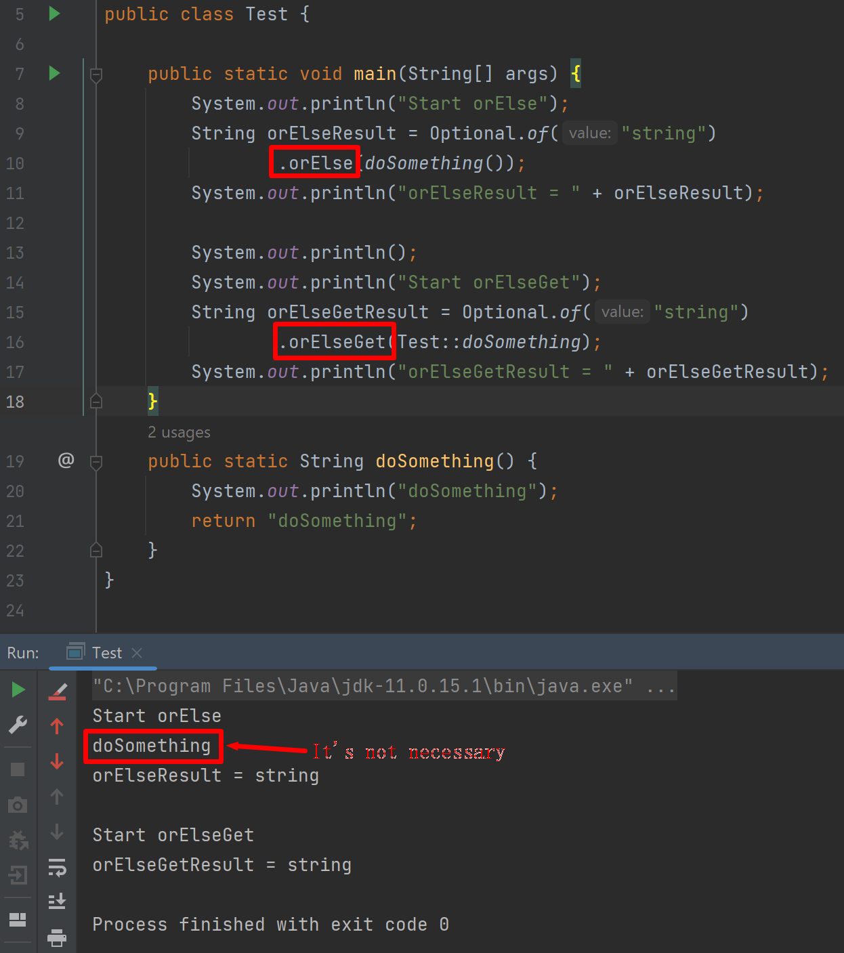Click 'Process finished with exit code 0'

[271, 925]
